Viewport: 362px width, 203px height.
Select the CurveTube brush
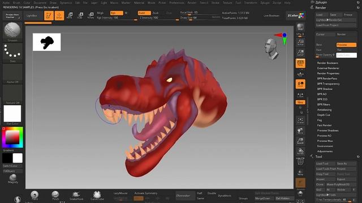97,196
